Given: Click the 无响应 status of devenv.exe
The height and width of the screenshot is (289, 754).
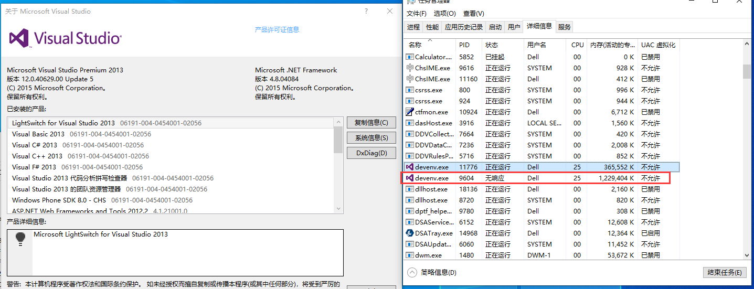Looking at the screenshot, I should (x=494, y=178).
